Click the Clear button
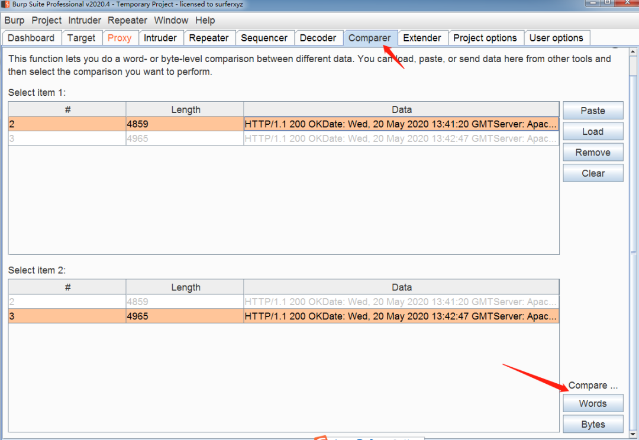 tap(593, 173)
